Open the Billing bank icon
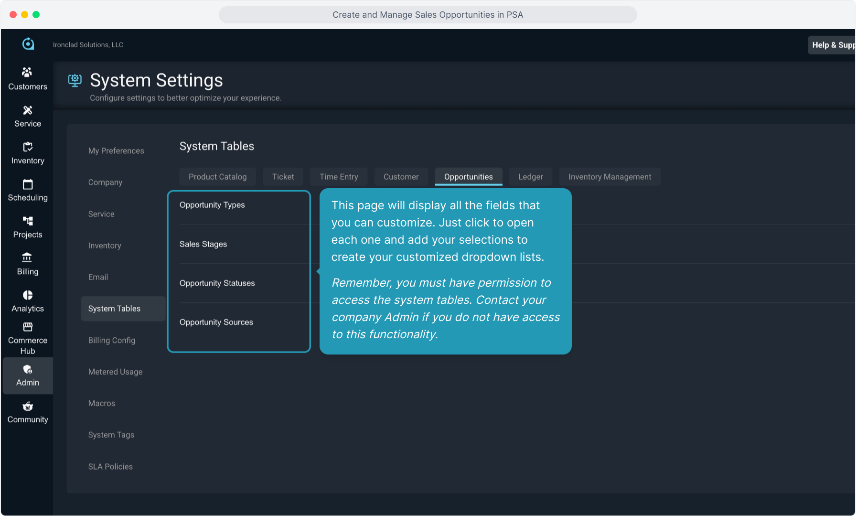The image size is (856, 516). (x=27, y=258)
